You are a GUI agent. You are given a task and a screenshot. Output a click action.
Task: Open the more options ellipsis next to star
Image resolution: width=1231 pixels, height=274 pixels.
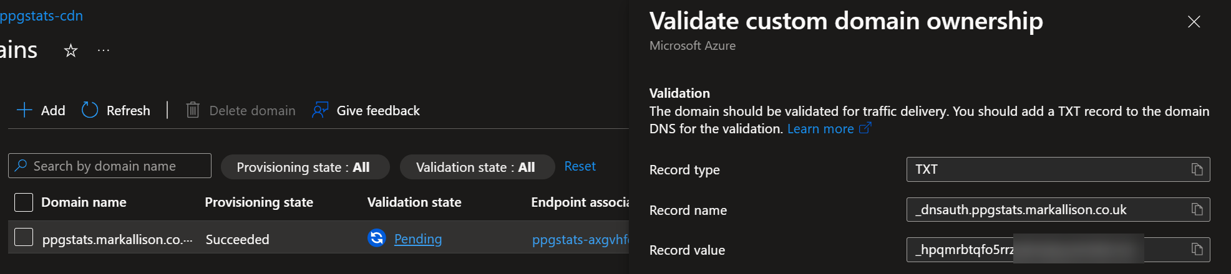pos(104,50)
